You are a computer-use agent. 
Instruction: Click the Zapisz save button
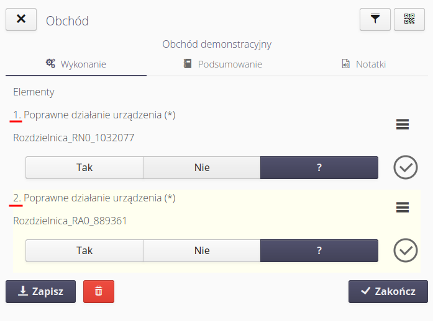[40, 291]
